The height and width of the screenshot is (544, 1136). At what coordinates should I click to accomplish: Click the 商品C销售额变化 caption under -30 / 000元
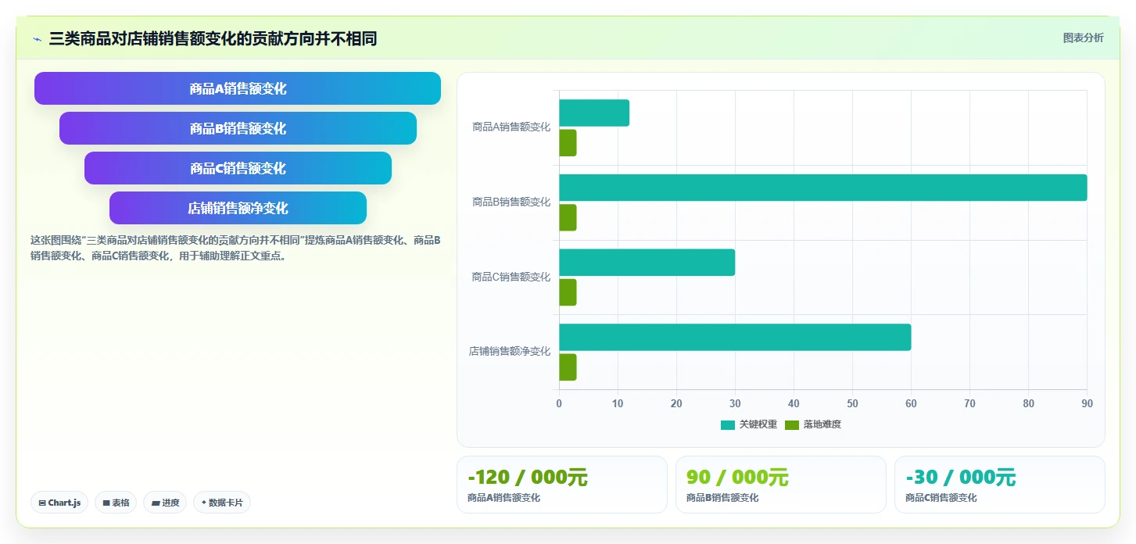pos(941,498)
